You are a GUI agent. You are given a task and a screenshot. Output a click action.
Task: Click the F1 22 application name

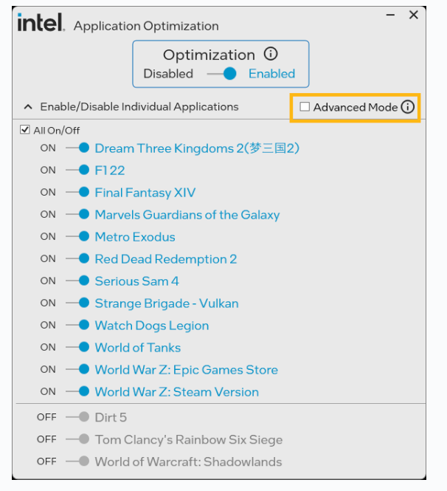pos(110,171)
